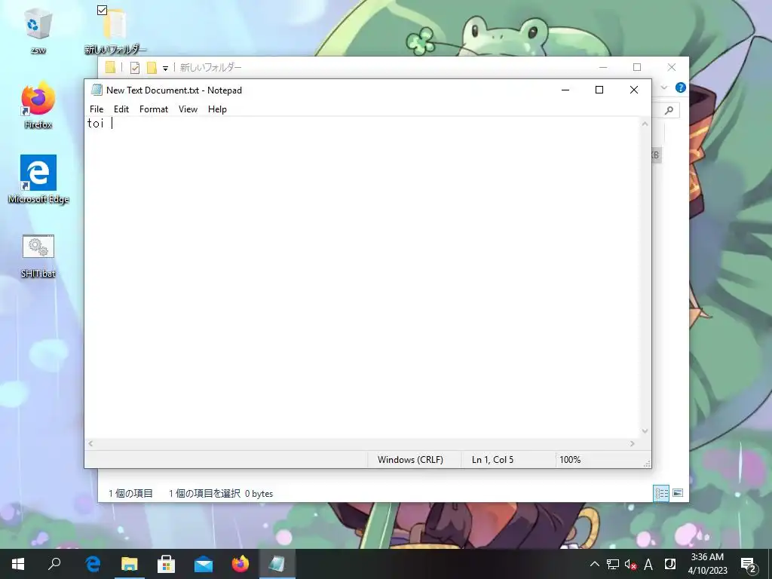
Task: Toggle the IME input mode A indicator
Action: (648, 564)
